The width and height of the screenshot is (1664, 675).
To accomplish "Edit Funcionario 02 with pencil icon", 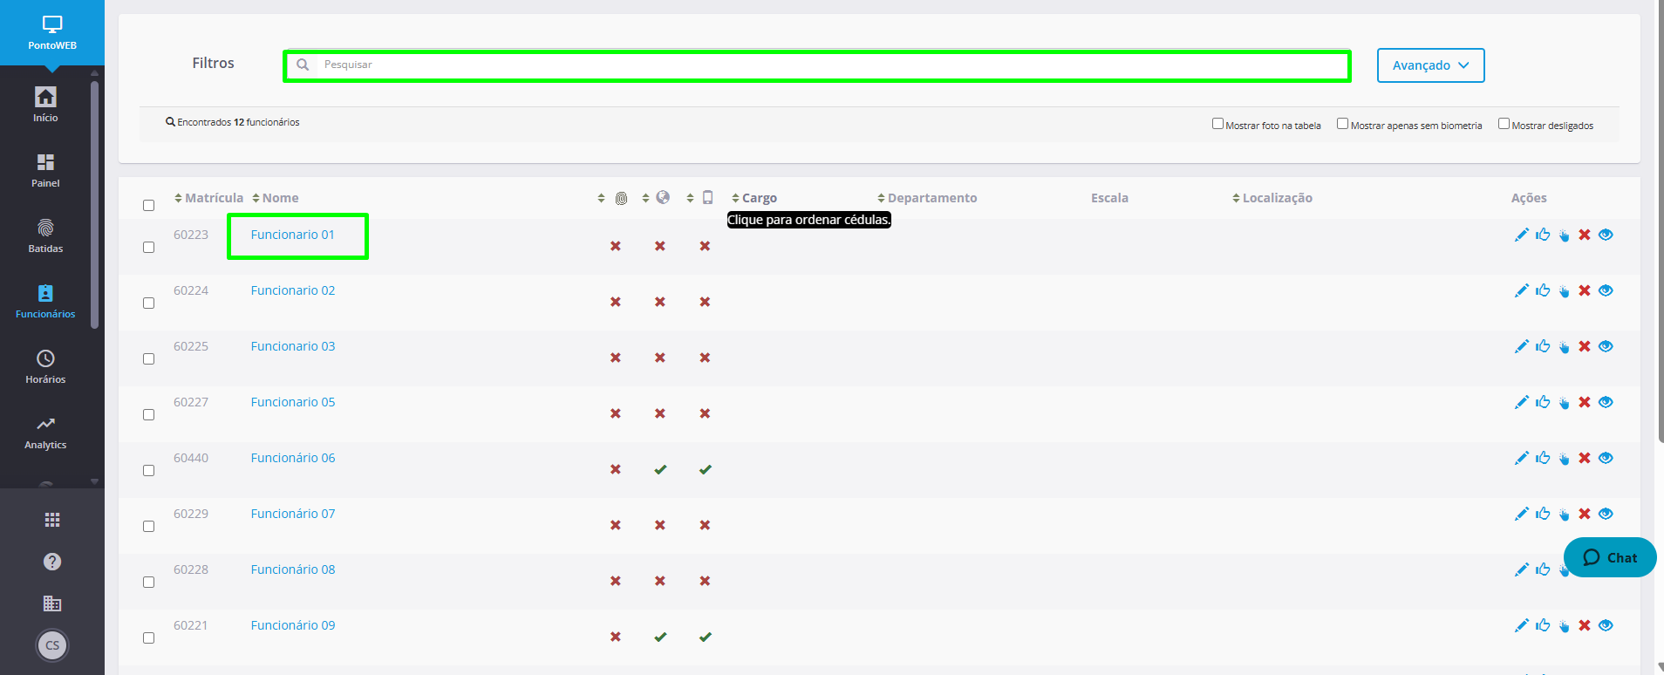I will (x=1522, y=290).
